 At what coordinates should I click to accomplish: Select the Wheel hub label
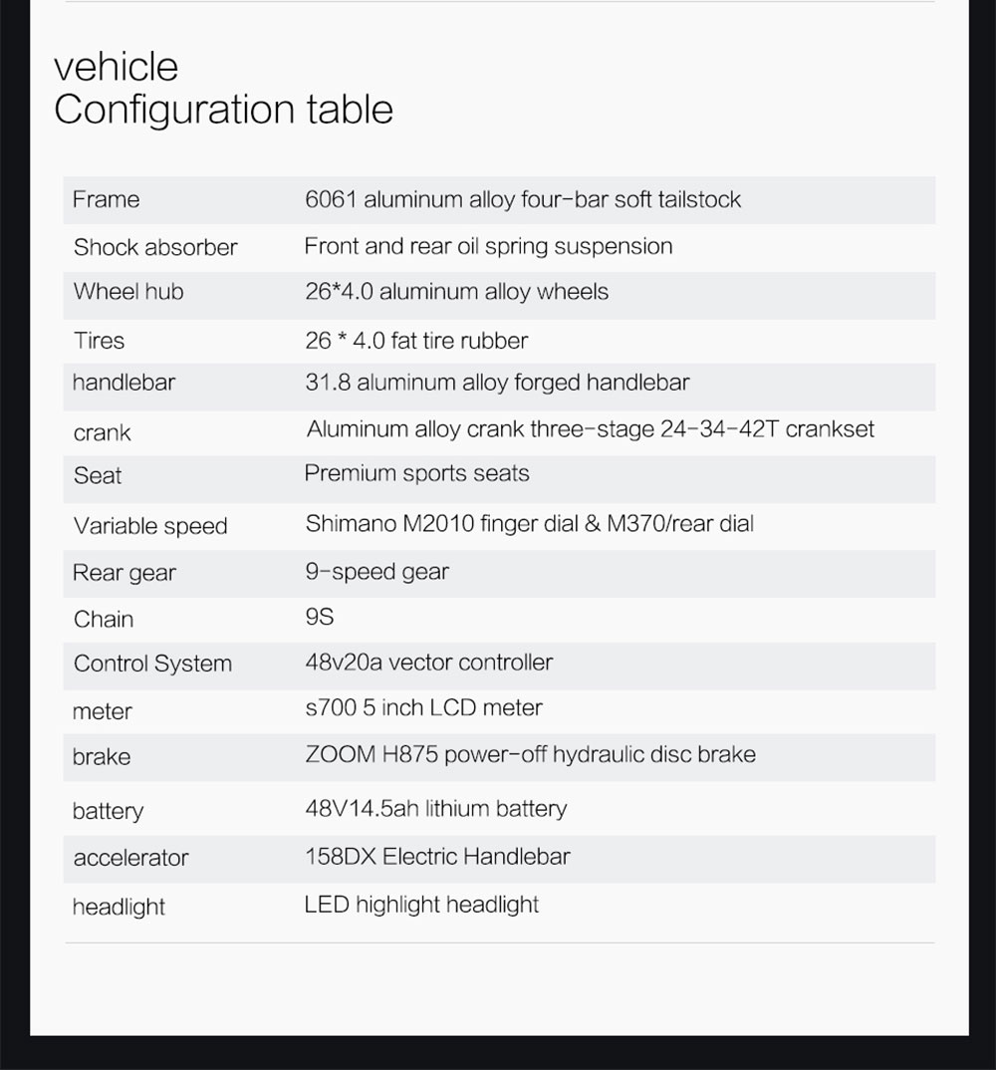click(x=128, y=292)
